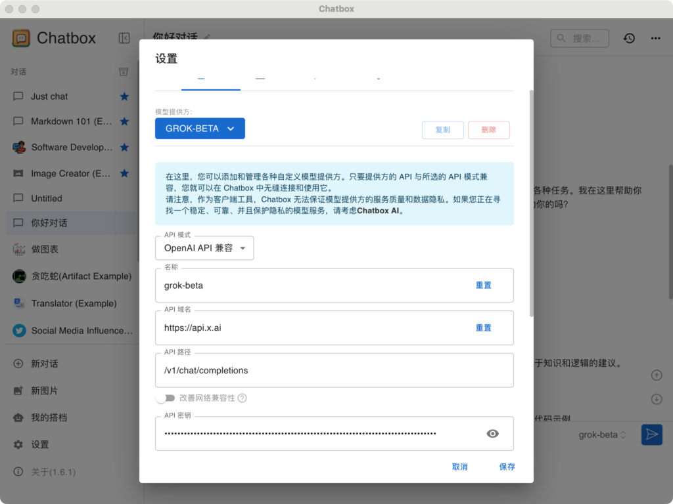Select the Software Developer conversation avatar

(19, 148)
